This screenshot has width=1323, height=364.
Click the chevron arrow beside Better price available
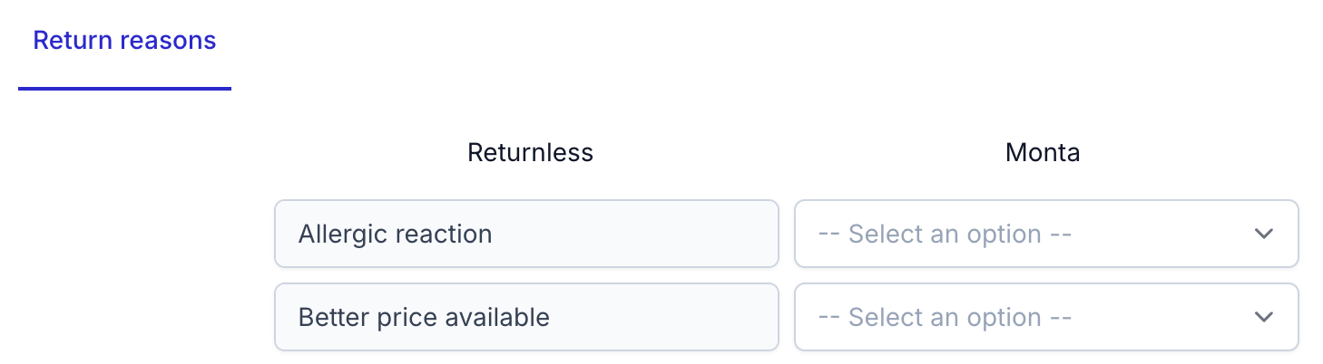1263,318
